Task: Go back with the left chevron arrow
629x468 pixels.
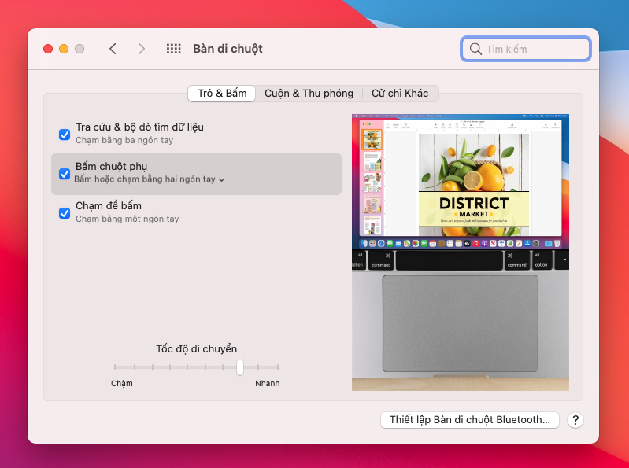Action: 113,49
